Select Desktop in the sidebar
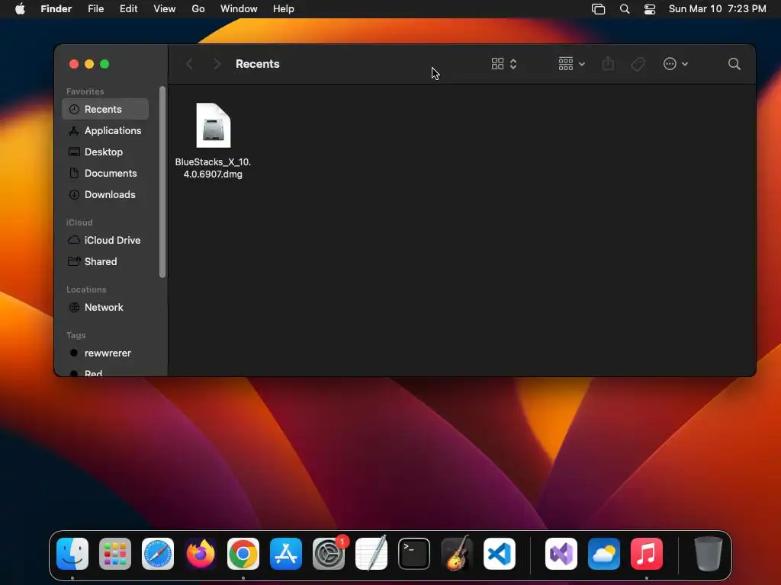This screenshot has height=585, width=781. click(x=105, y=152)
